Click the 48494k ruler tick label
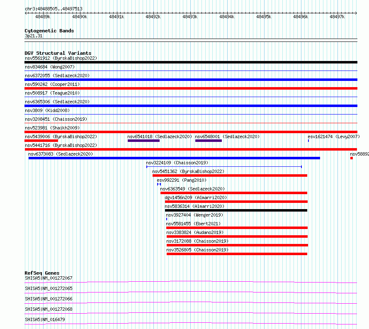The height and width of the screenshot is (329, 369). coord(227,17)
